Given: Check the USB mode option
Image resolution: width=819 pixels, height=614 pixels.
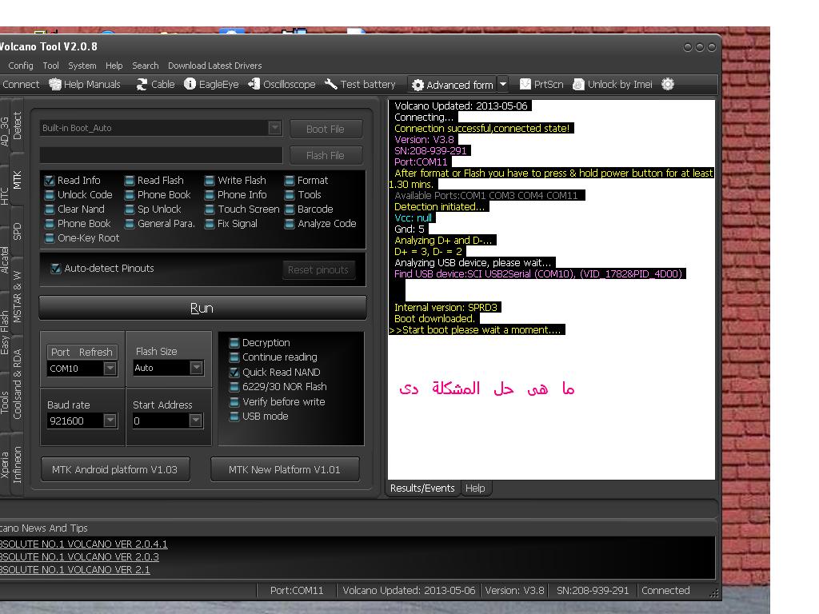Looking at the screenshot, I should [234, 416].
